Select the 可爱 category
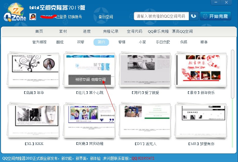Screen dimensions: 238x162 tap(81, 42)
